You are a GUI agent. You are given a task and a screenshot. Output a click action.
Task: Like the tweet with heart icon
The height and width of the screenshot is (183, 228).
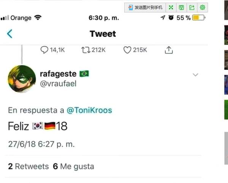(x=127, y=50)
